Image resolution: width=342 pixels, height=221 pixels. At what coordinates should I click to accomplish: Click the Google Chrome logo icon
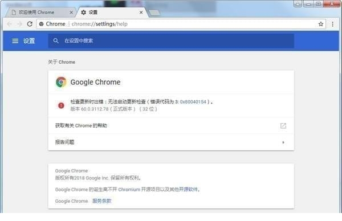(61, 82)
